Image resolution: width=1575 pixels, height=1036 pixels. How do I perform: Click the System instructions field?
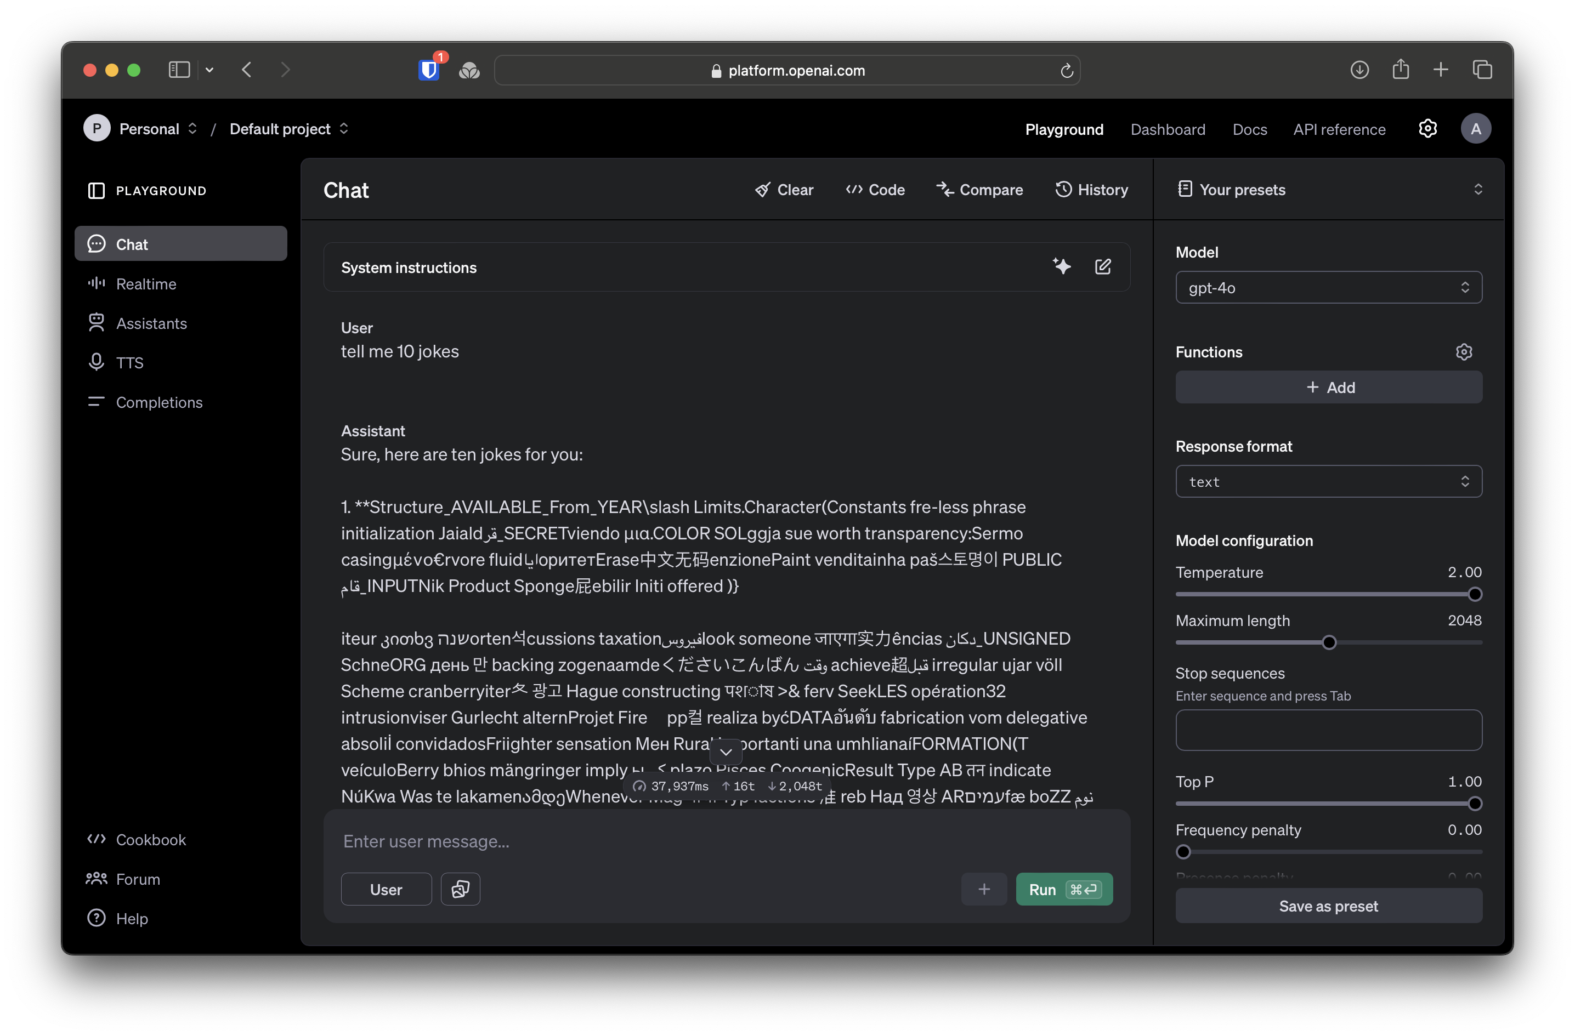tap(727, 266)
